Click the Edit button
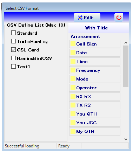The width and height of the screenshot is (133, 153). [87, 18]
